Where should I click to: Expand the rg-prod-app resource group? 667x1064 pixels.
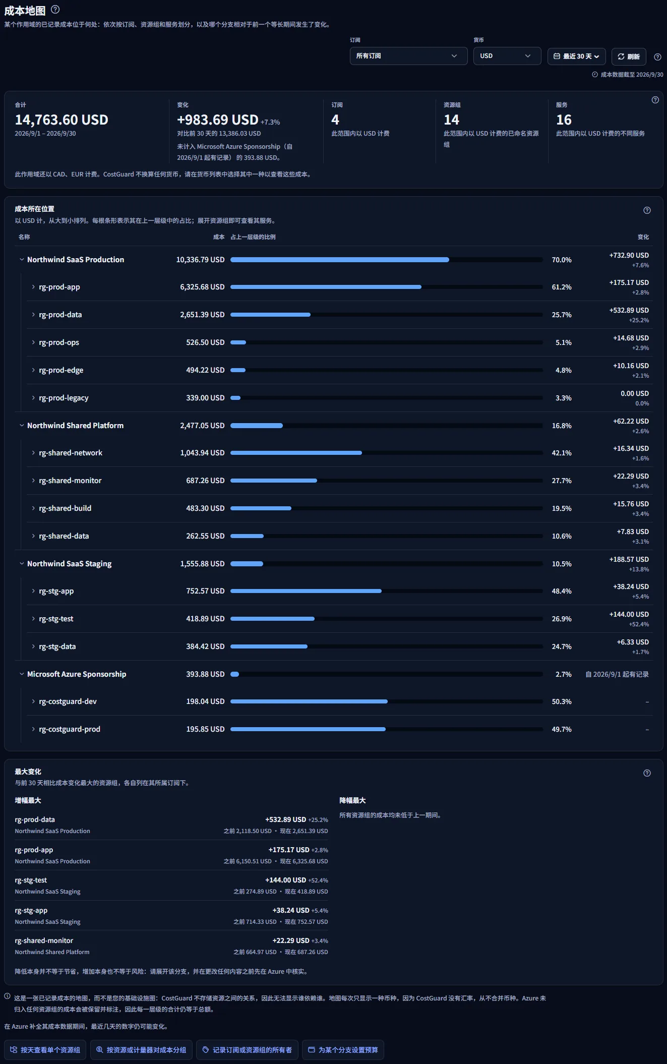pyautogui.click(x=33, y=287)
